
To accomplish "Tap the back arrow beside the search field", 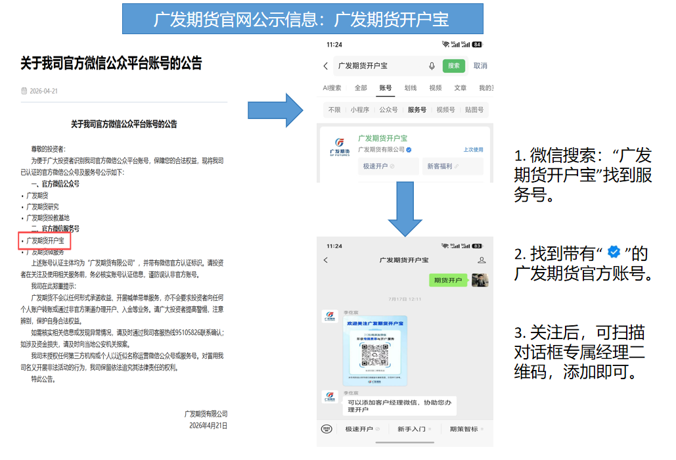I will 325,66.
